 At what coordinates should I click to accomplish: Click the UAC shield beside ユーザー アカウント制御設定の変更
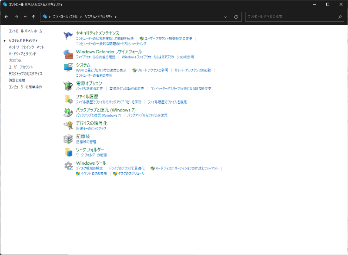[141, 39]
